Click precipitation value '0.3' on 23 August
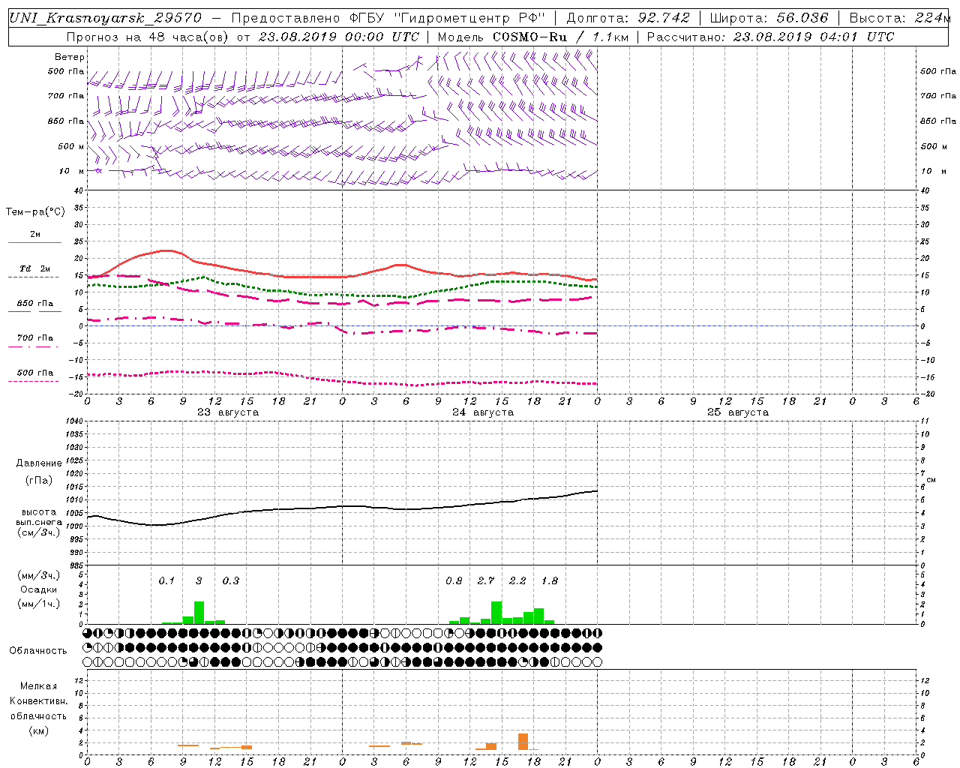960x768 pixels. tap(231, 581)
